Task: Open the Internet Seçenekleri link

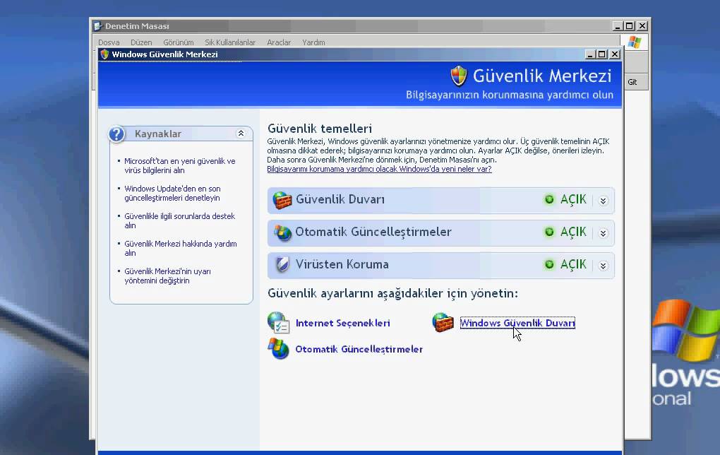Action: (342, 323)
